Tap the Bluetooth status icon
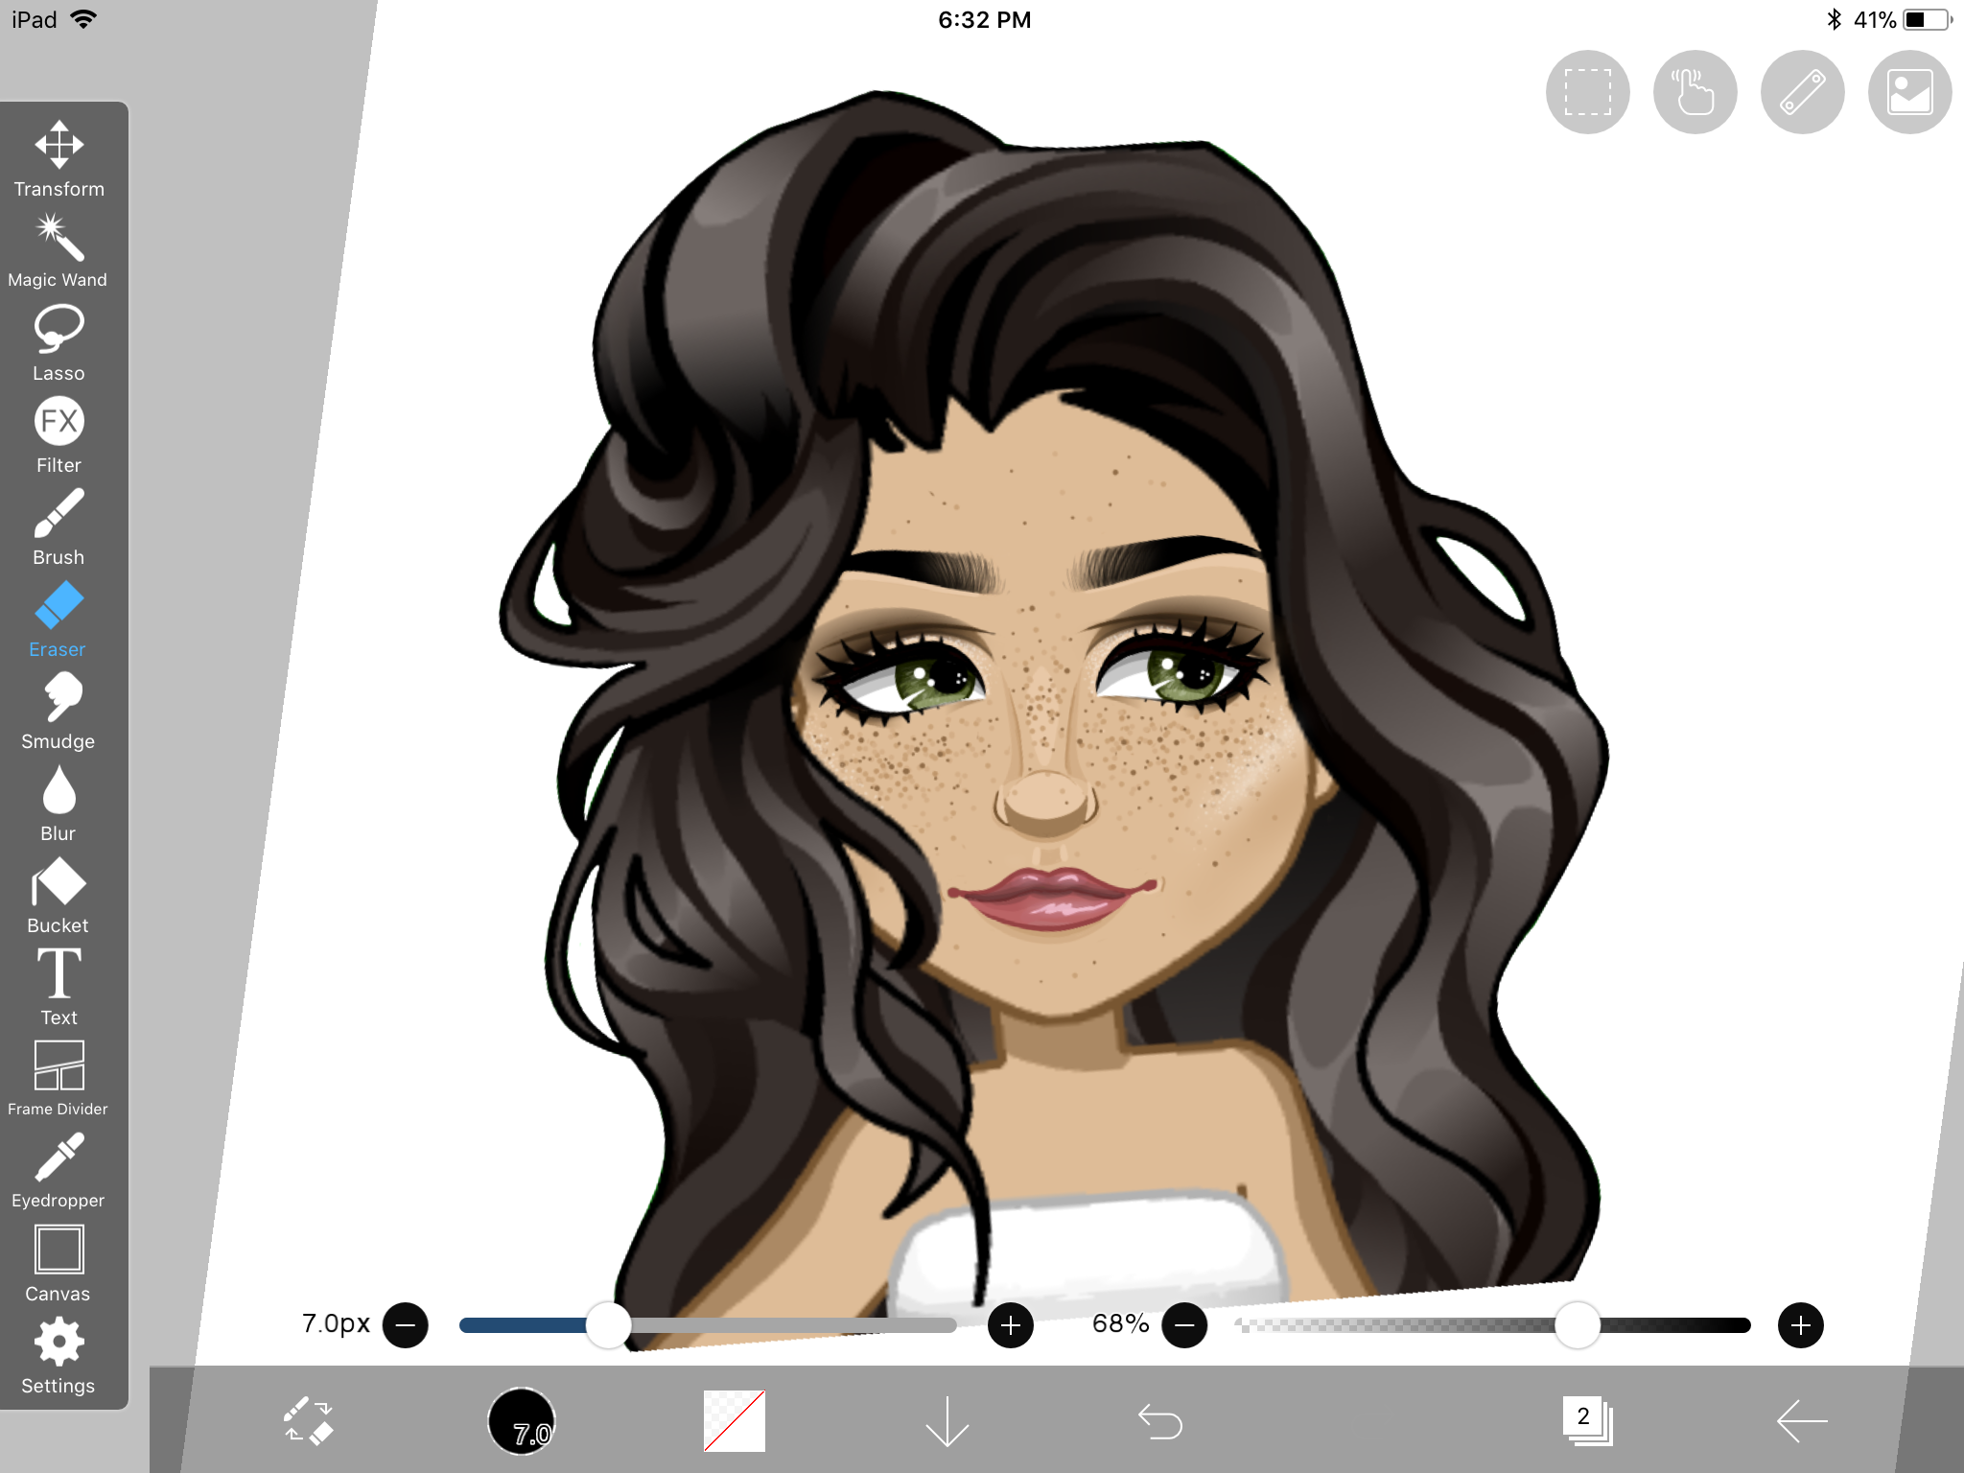The image size is (1964, 1473). [x=1834, y=19]
